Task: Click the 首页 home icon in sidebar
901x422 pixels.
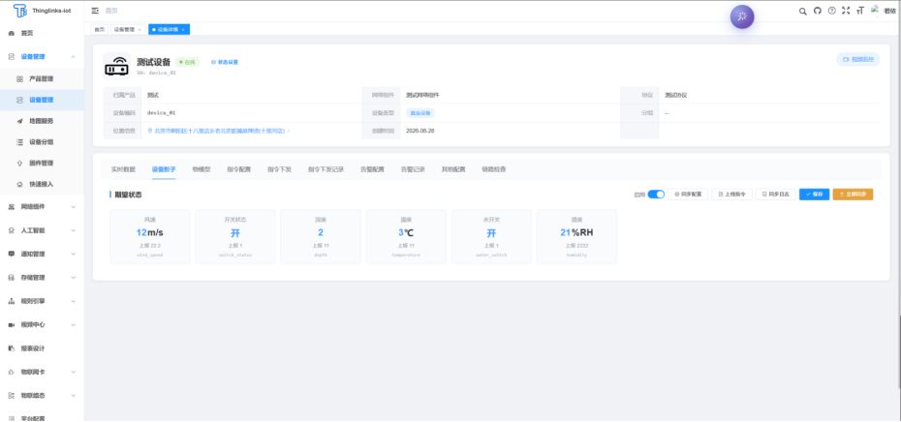Action: (x=12, y=33)
